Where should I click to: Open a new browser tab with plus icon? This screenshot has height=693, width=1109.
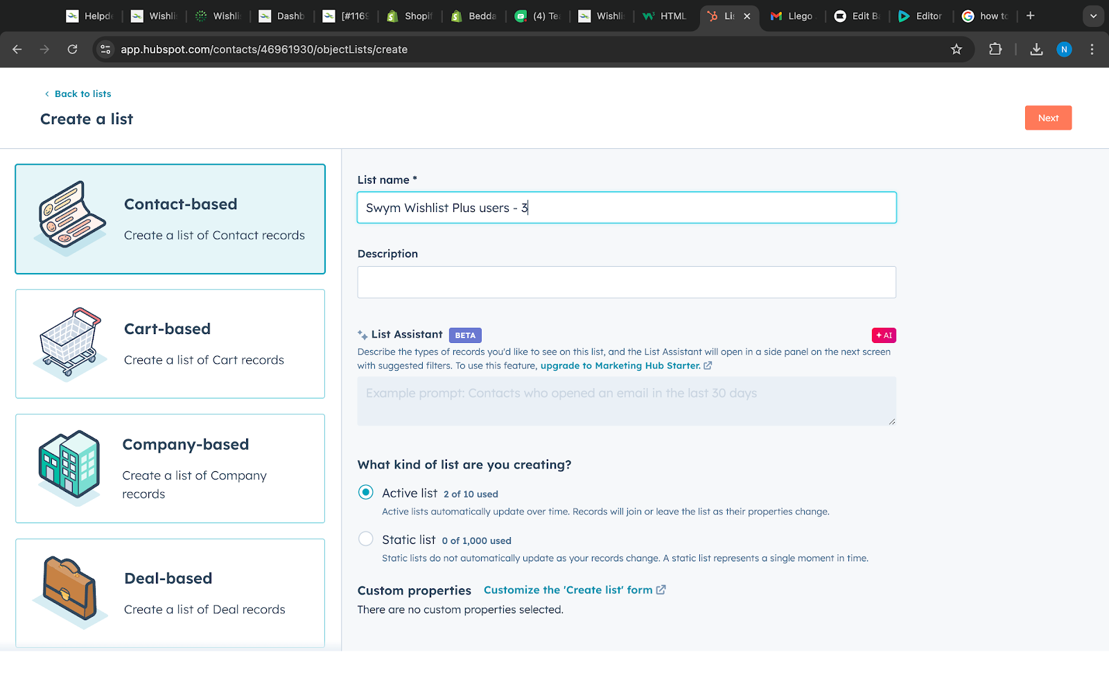tap(1031, 16)
